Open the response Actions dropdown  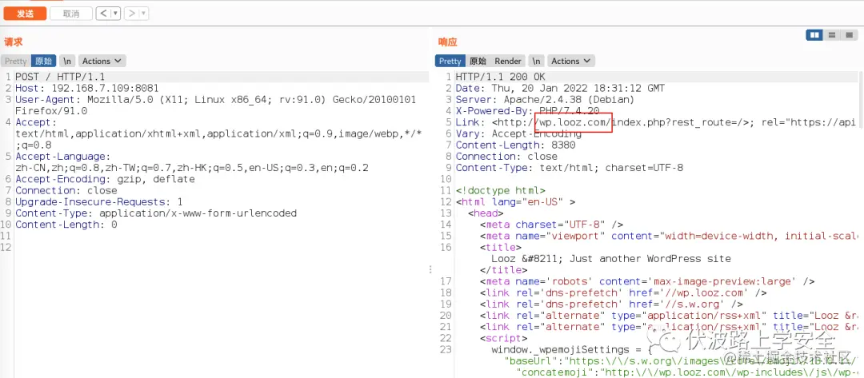pos(571,61)
